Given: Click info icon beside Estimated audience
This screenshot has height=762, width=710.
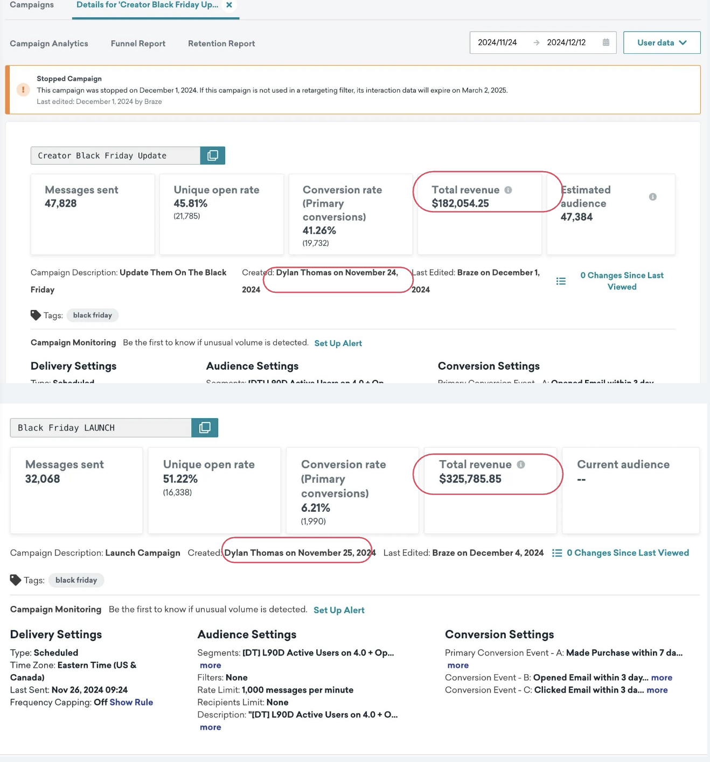Looking at the screenshot, I should (x=652, y=197).
